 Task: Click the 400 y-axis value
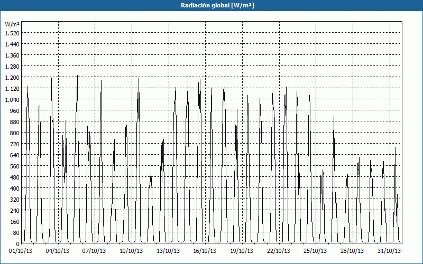[x=15, y=188]
